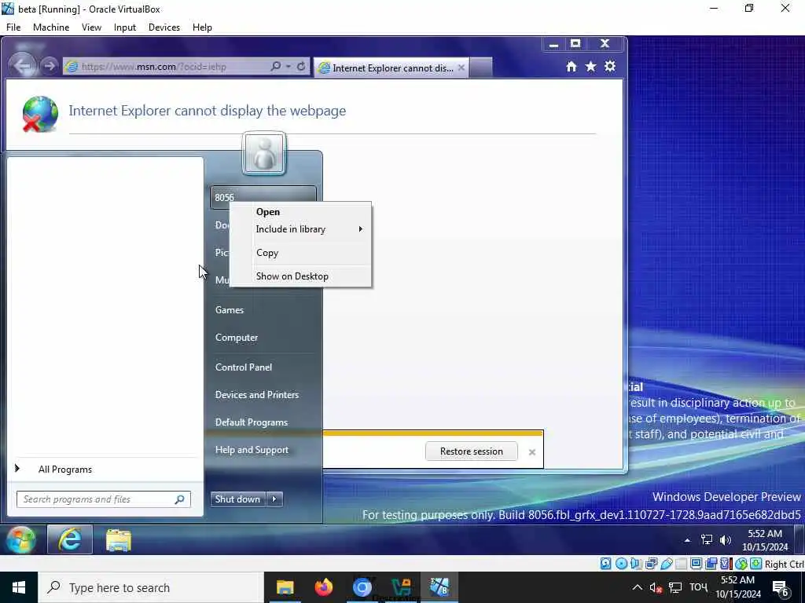The height and width of the screenshot is (603, 805).
Task: Open VirtualBox Help menu
Action: (x=202, y=27)
